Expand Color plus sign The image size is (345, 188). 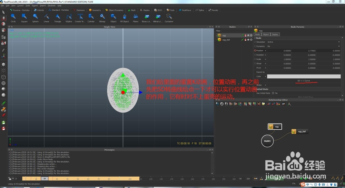[x=265, y=77]
